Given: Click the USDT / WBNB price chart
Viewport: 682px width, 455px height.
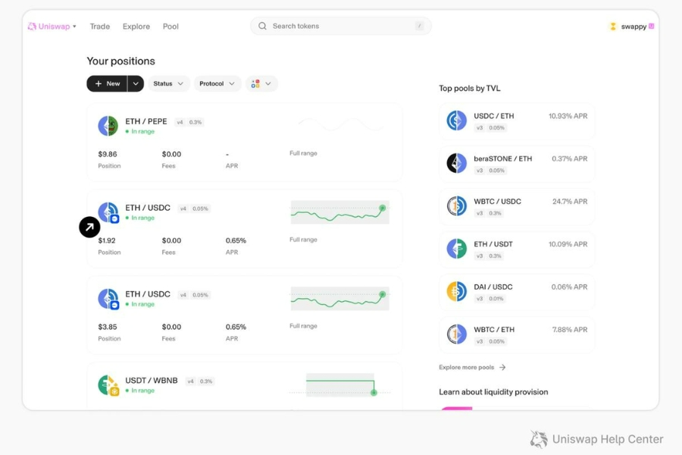Looking at the screenshot, I should 339,385.
